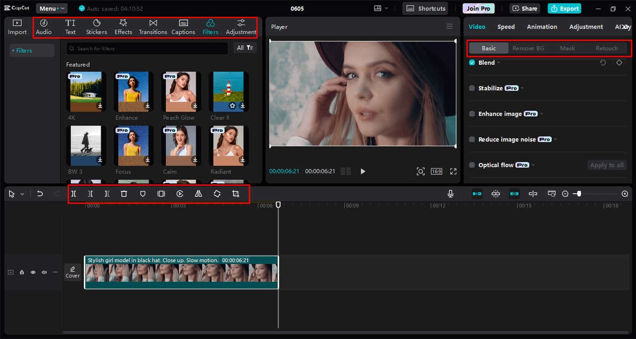Open the Captions tab
Image resolution: width=636 pixels, height=339 pixels.
click(183, 27)
